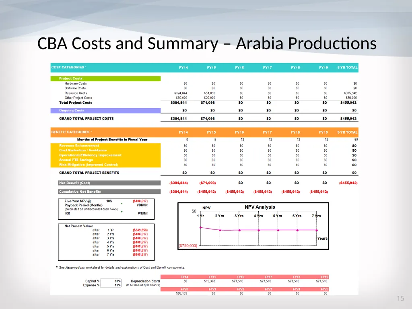The width and height of the screenshot is (412, 309).
Task: Click the '$324,844' Resource Costs value
Action: pos(181,93)
